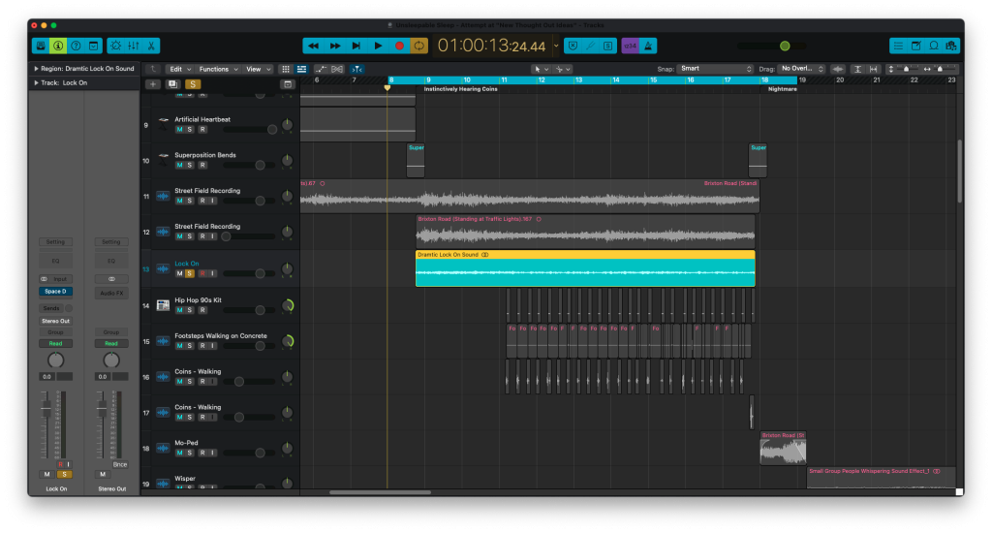Open the Command-click Tool menu
Screen dimensions: 992x533
[563, 69]
